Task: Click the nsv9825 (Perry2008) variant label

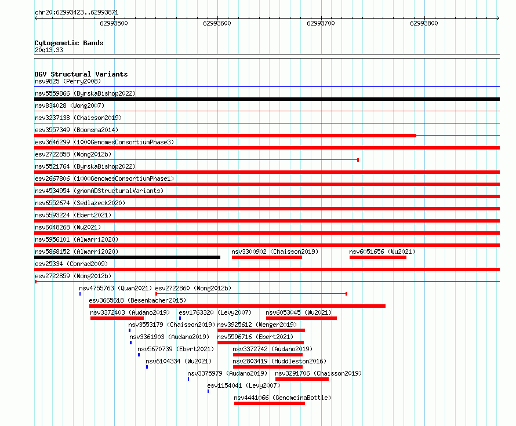Action: point(68,81)
